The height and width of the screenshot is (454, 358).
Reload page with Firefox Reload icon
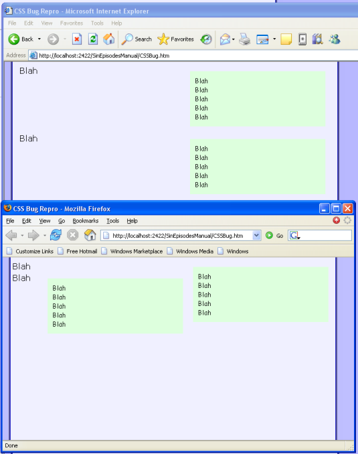click(x=56, y=235)
